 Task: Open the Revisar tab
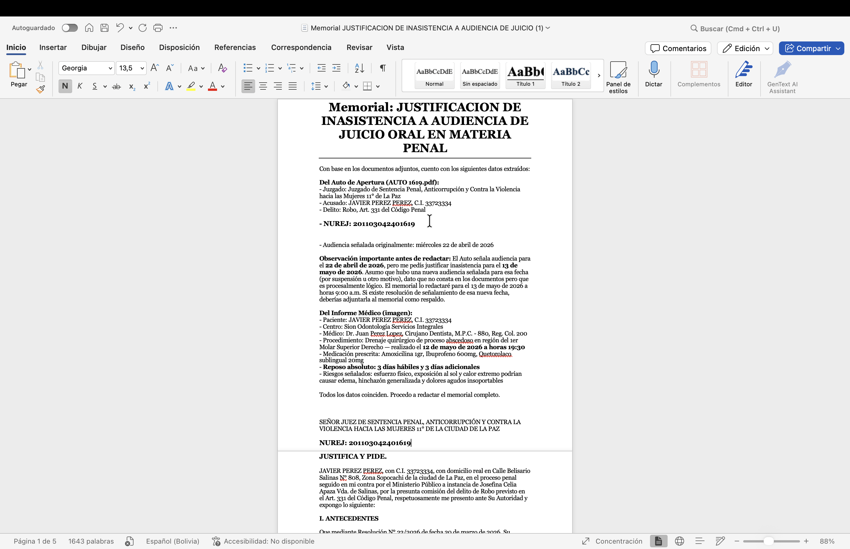pyautogui.click(x=359, y=47)
